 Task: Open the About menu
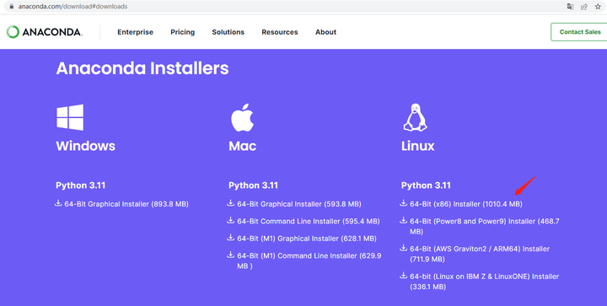click(x=325, y=32)
